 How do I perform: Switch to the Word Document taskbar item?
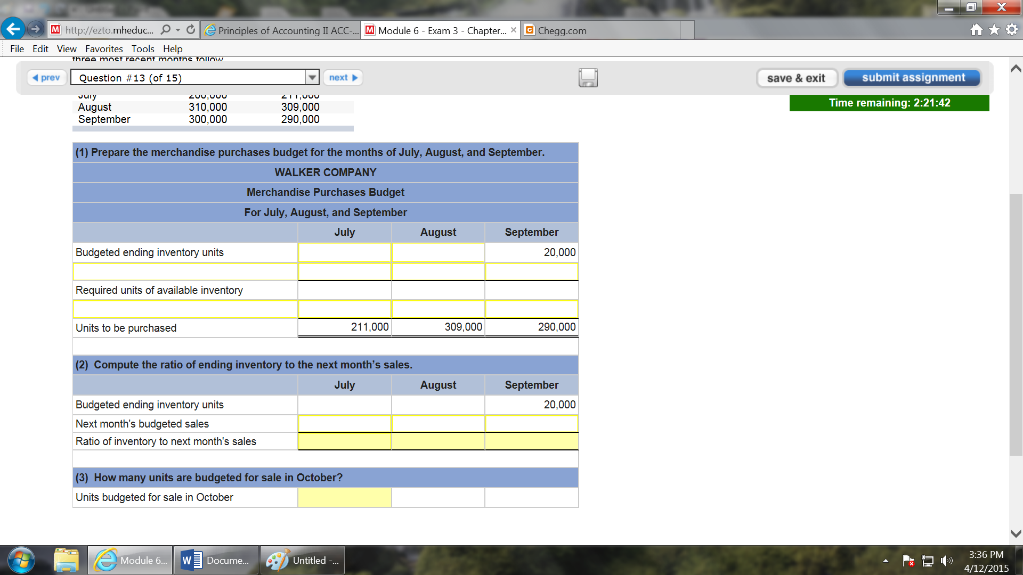point(216,560)
